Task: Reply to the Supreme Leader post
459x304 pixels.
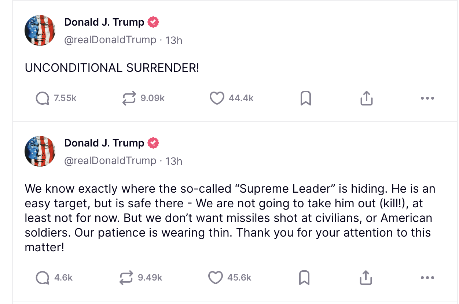Action: point(43,278)
